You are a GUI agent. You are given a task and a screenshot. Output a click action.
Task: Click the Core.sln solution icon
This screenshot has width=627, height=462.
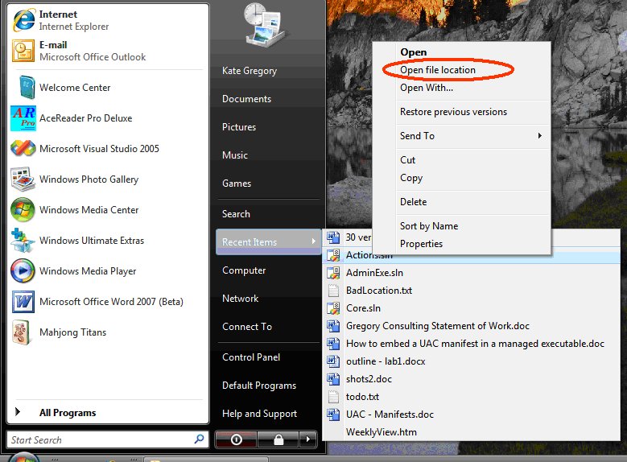coord(333,308)
